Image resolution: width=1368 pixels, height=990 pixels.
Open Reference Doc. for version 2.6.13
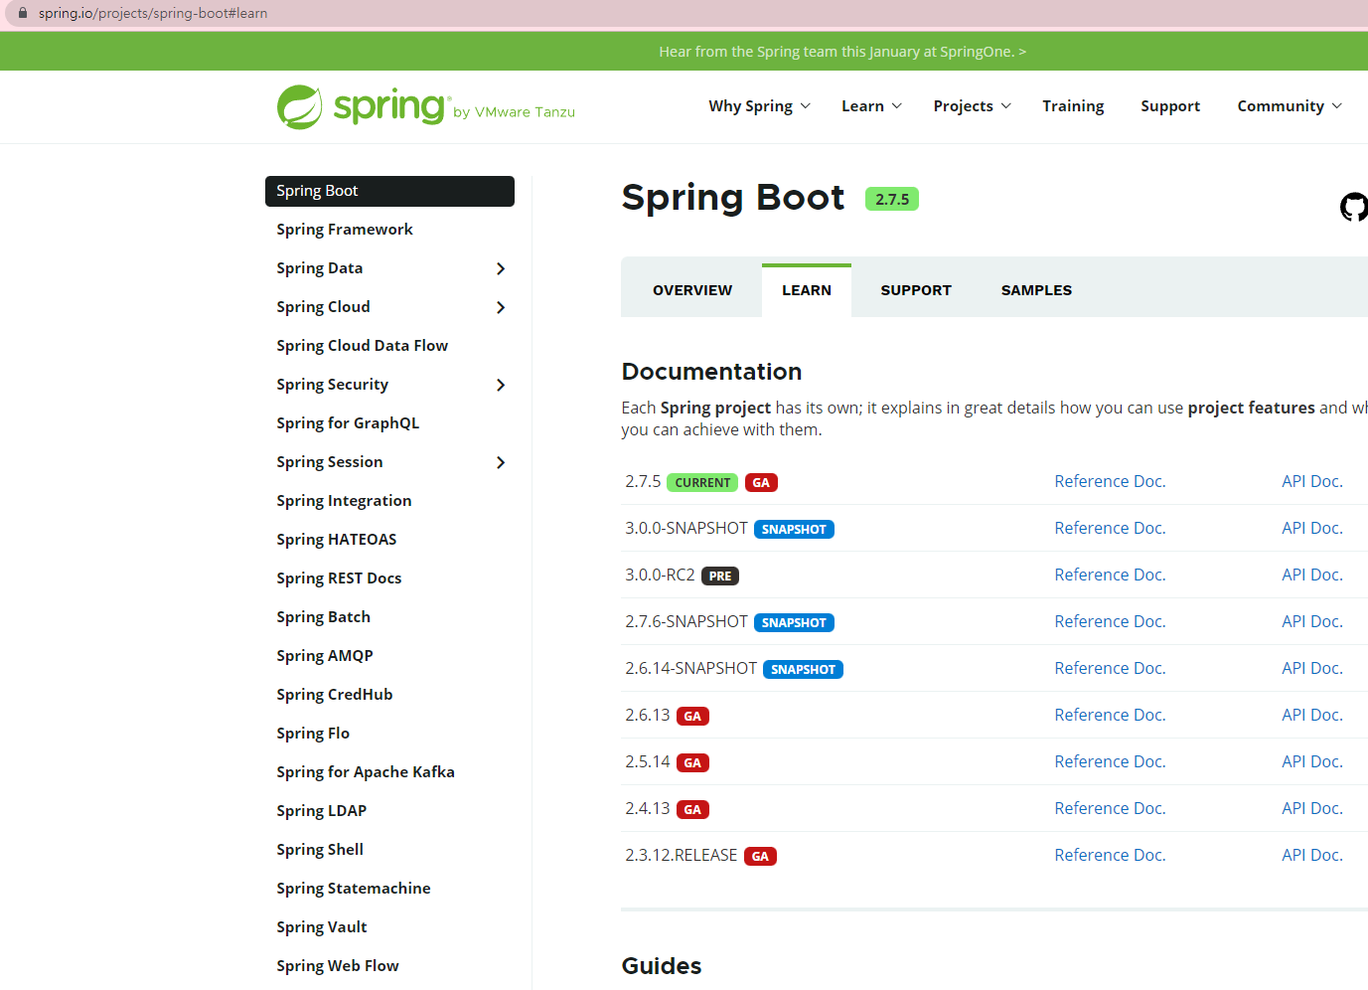(1110, 715)
